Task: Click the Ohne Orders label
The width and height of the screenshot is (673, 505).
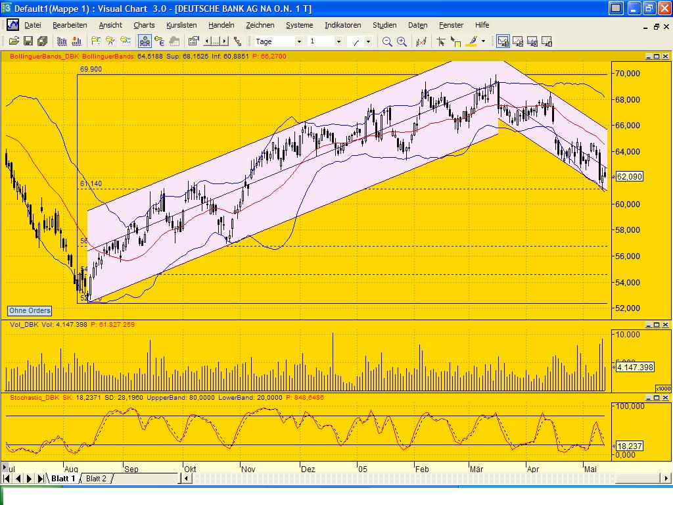Action: tap(30, 310)
